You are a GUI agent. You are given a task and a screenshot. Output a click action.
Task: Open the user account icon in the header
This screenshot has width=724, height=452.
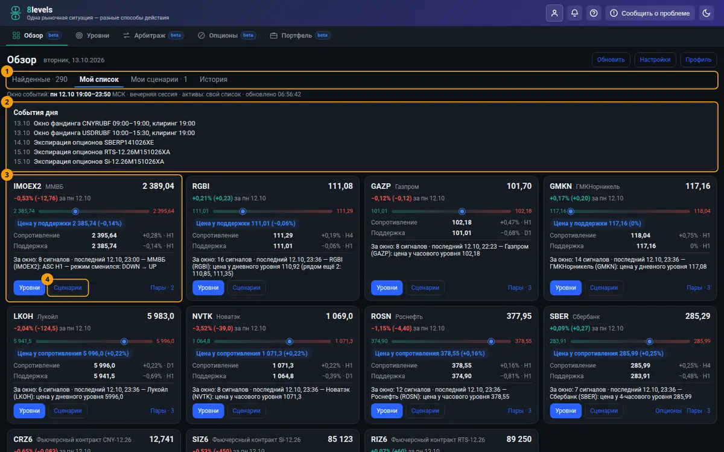point(554,13)
